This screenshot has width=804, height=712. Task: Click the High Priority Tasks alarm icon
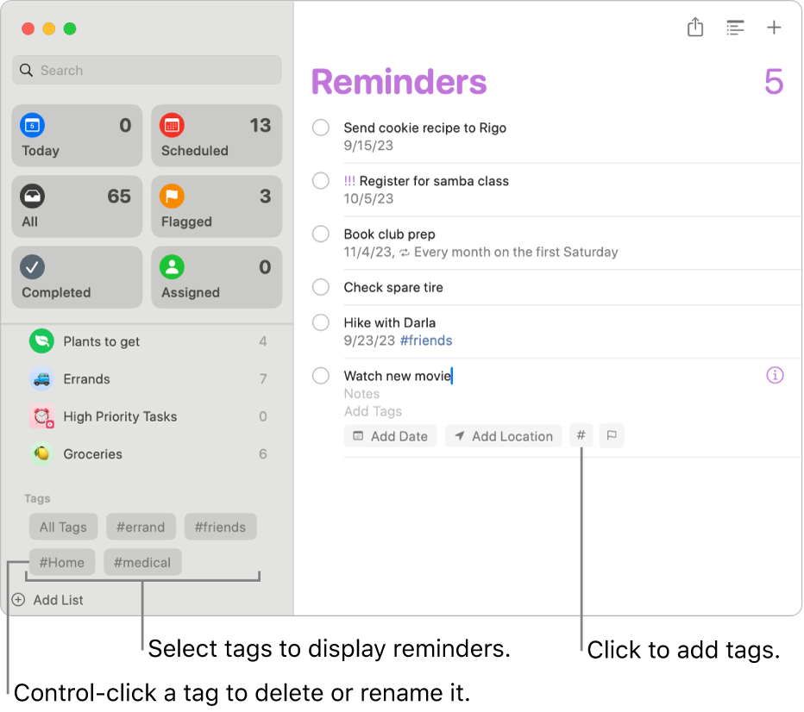pyautogui.click(x=41, y=416)
